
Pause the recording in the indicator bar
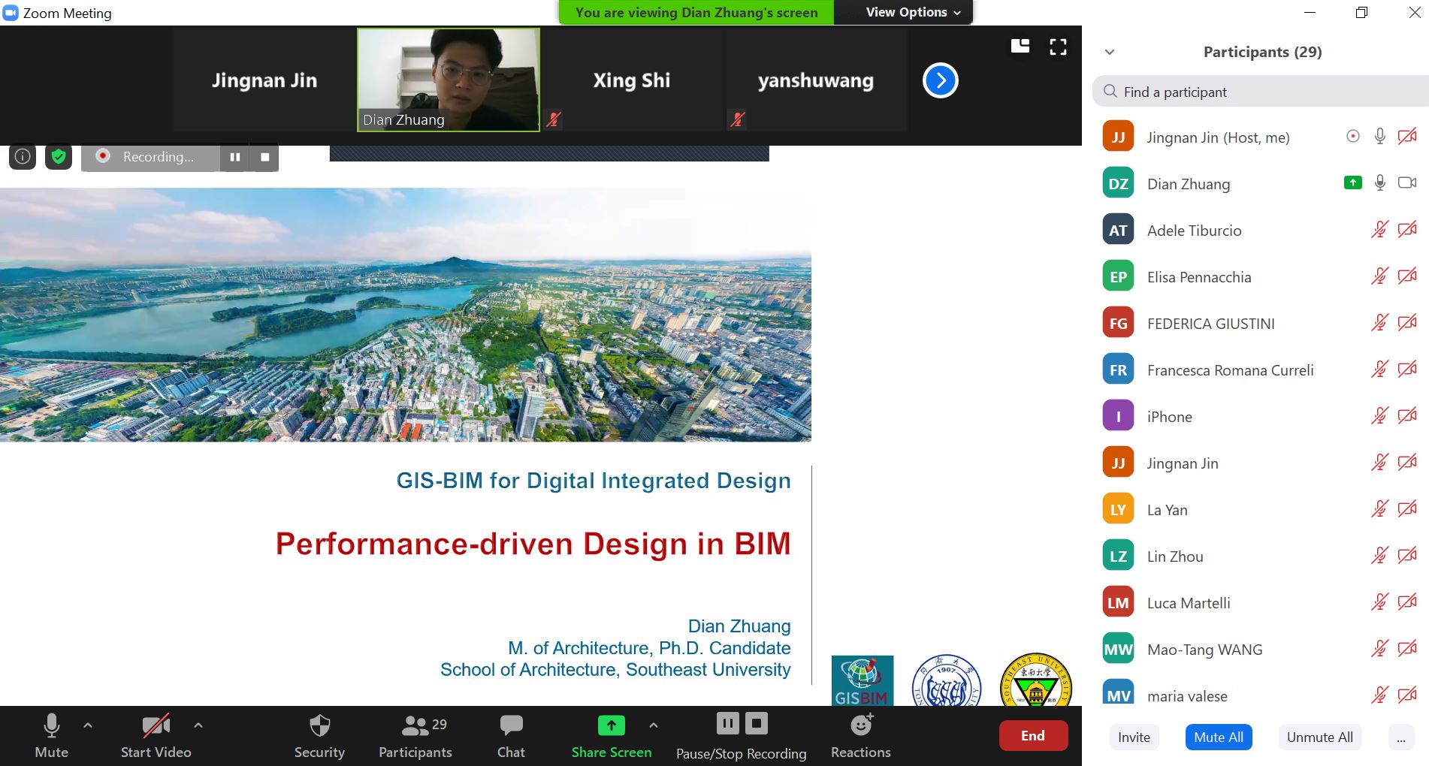(235, 157)
